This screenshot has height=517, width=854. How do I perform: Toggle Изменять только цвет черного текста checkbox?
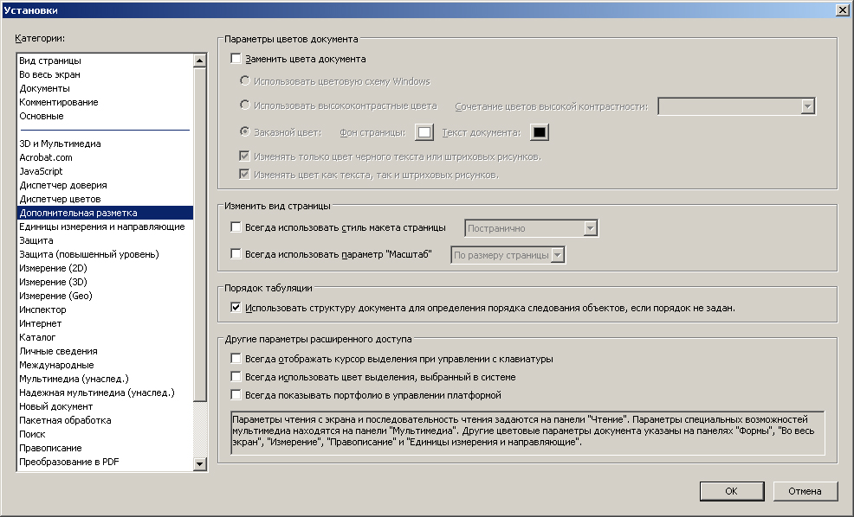pyautogui.click(x=244, y=156)
